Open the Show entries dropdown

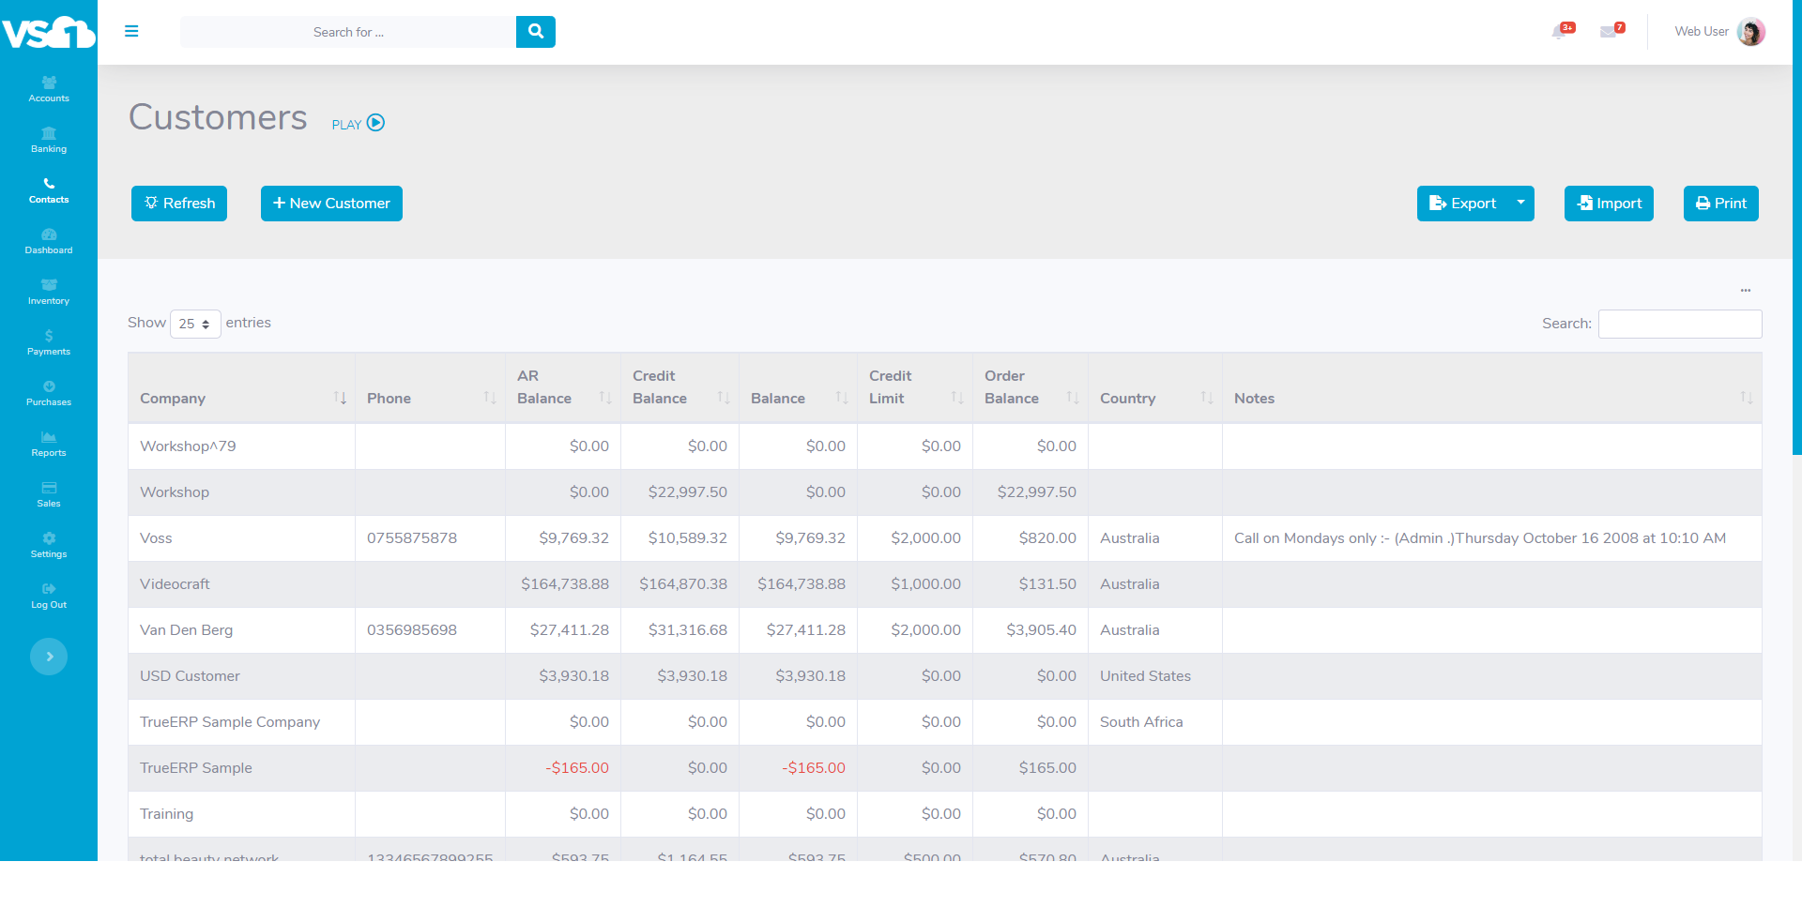coord(195,324)
